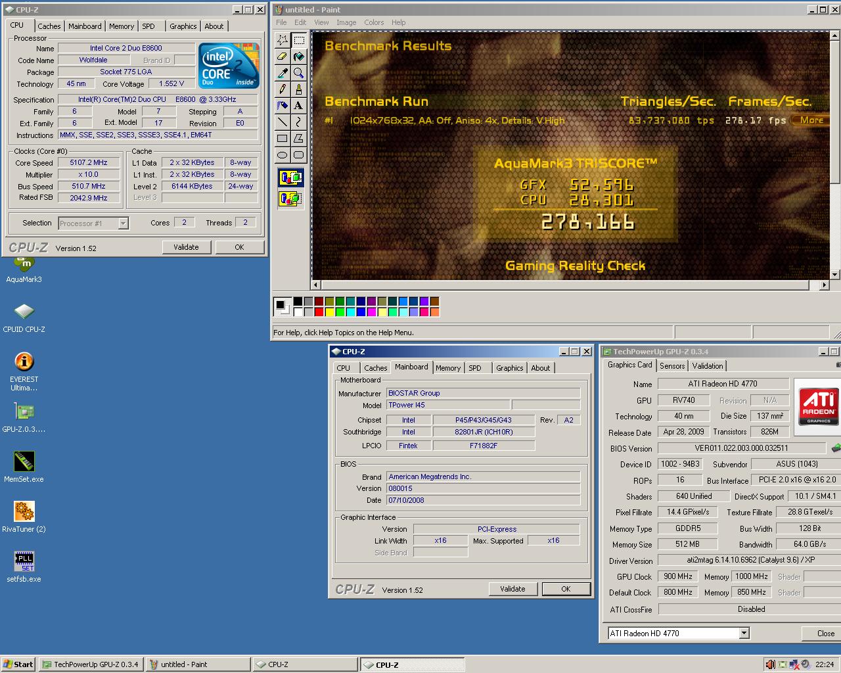Switch to SPD tab in the top CPU-Z window
Viewport: 841px width, 673px height.
tap(148, 26)
